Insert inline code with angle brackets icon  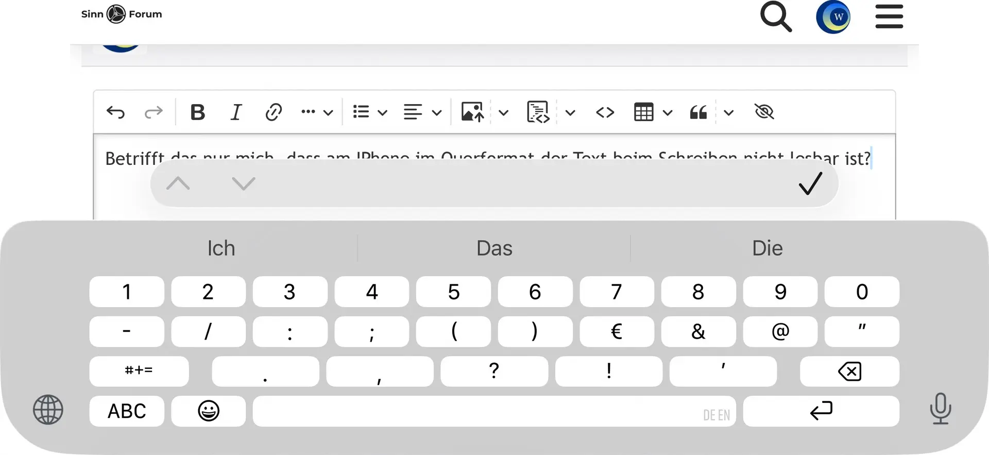(x=605, y=112)
